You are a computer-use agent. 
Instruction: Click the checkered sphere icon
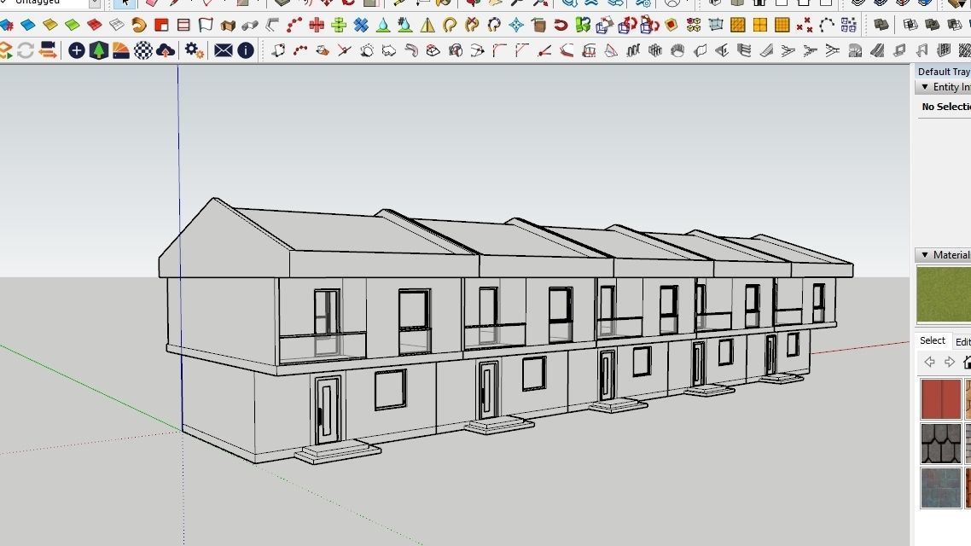coord(143,50)
